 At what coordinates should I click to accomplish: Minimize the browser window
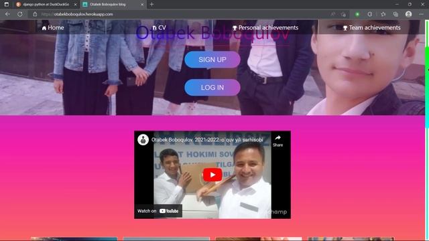tap(397, 5)
